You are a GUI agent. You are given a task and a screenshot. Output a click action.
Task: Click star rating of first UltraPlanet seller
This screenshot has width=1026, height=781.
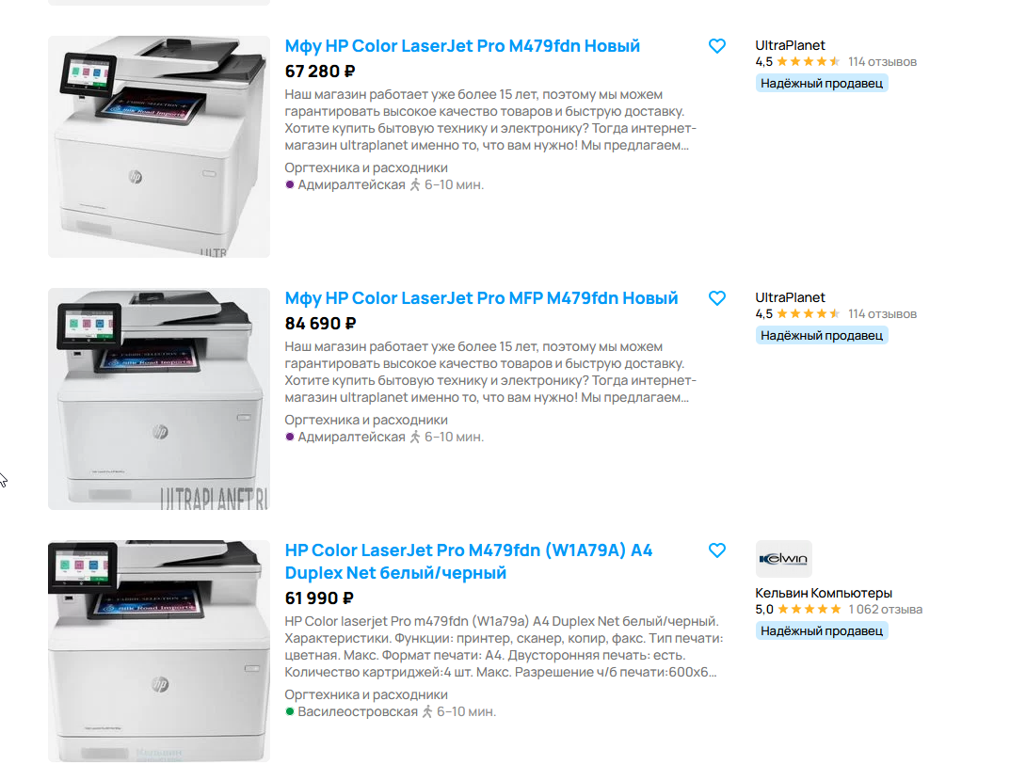point(809,62)
